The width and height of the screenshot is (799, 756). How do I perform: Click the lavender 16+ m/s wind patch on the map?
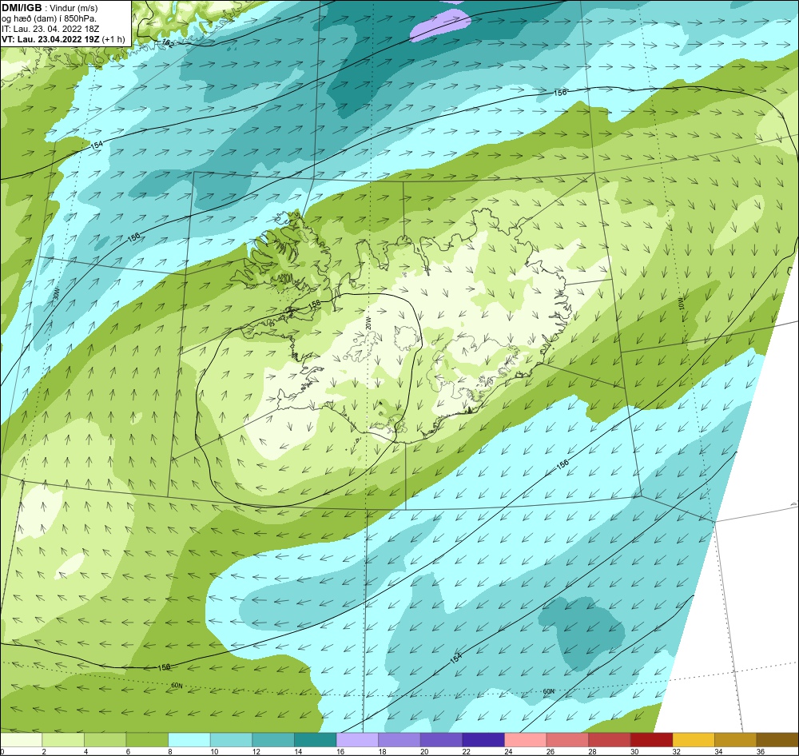[439, 26]
